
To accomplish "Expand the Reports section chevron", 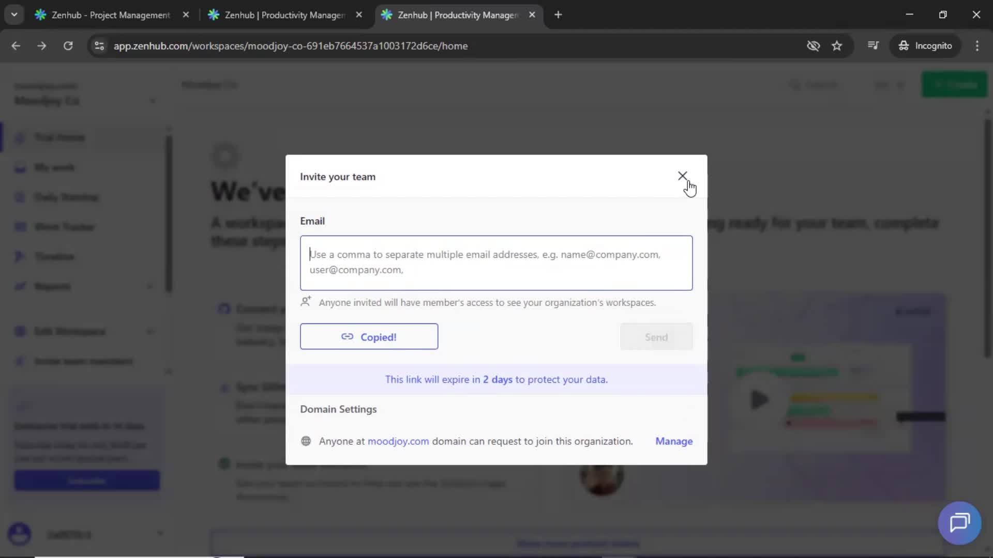I will tap(150, 286).
